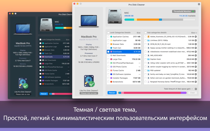The image size is (210, 131).
Task: Reveal Limitless (2011) 1080p with magnifier icon
Action: click(196, 40)
